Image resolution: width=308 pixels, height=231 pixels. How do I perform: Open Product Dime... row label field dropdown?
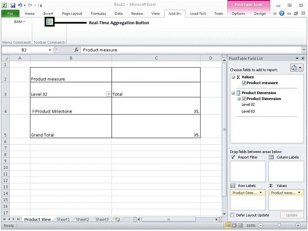(260, 193)
